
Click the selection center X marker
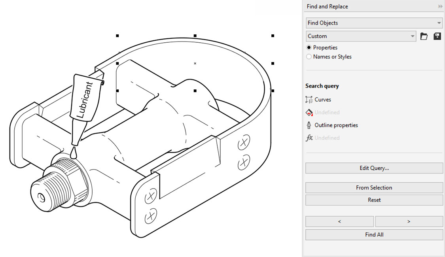coord(195,63)
